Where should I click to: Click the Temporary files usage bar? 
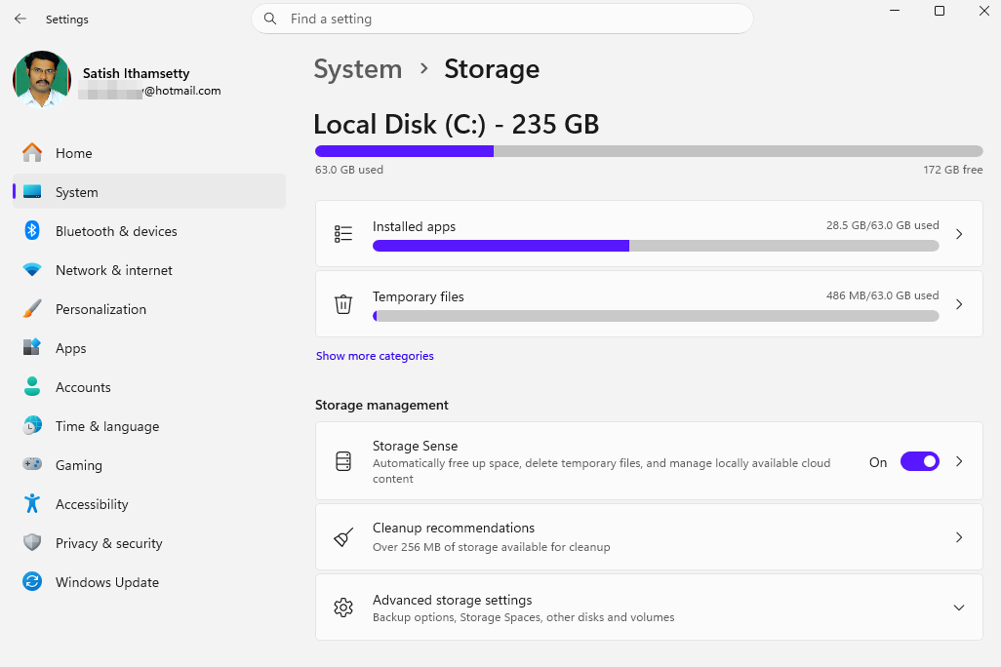click(x=656, y=316)
